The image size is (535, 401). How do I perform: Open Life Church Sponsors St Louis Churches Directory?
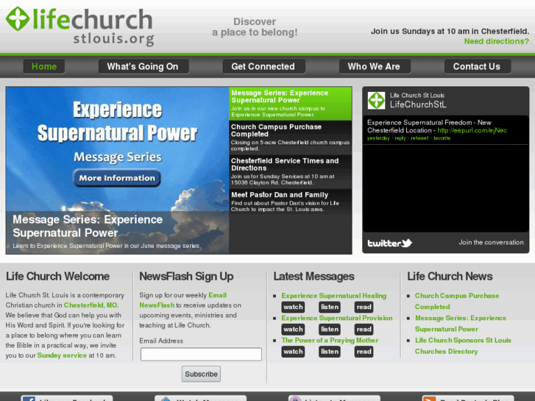(x=463, y=346)
